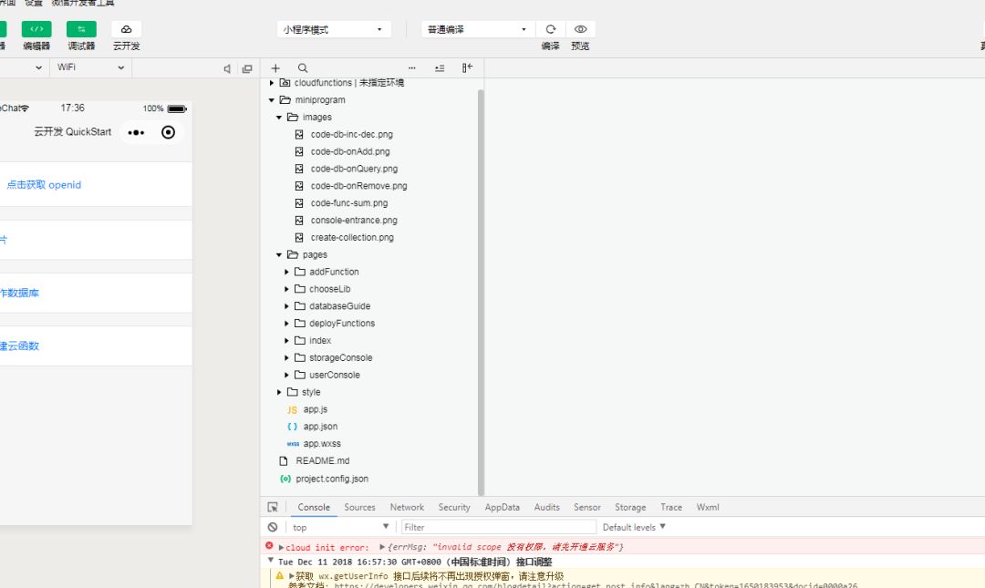This screenshot has width=985, height=588.
Task: Expand the databaseGuide folder
Action: point(286,306)
